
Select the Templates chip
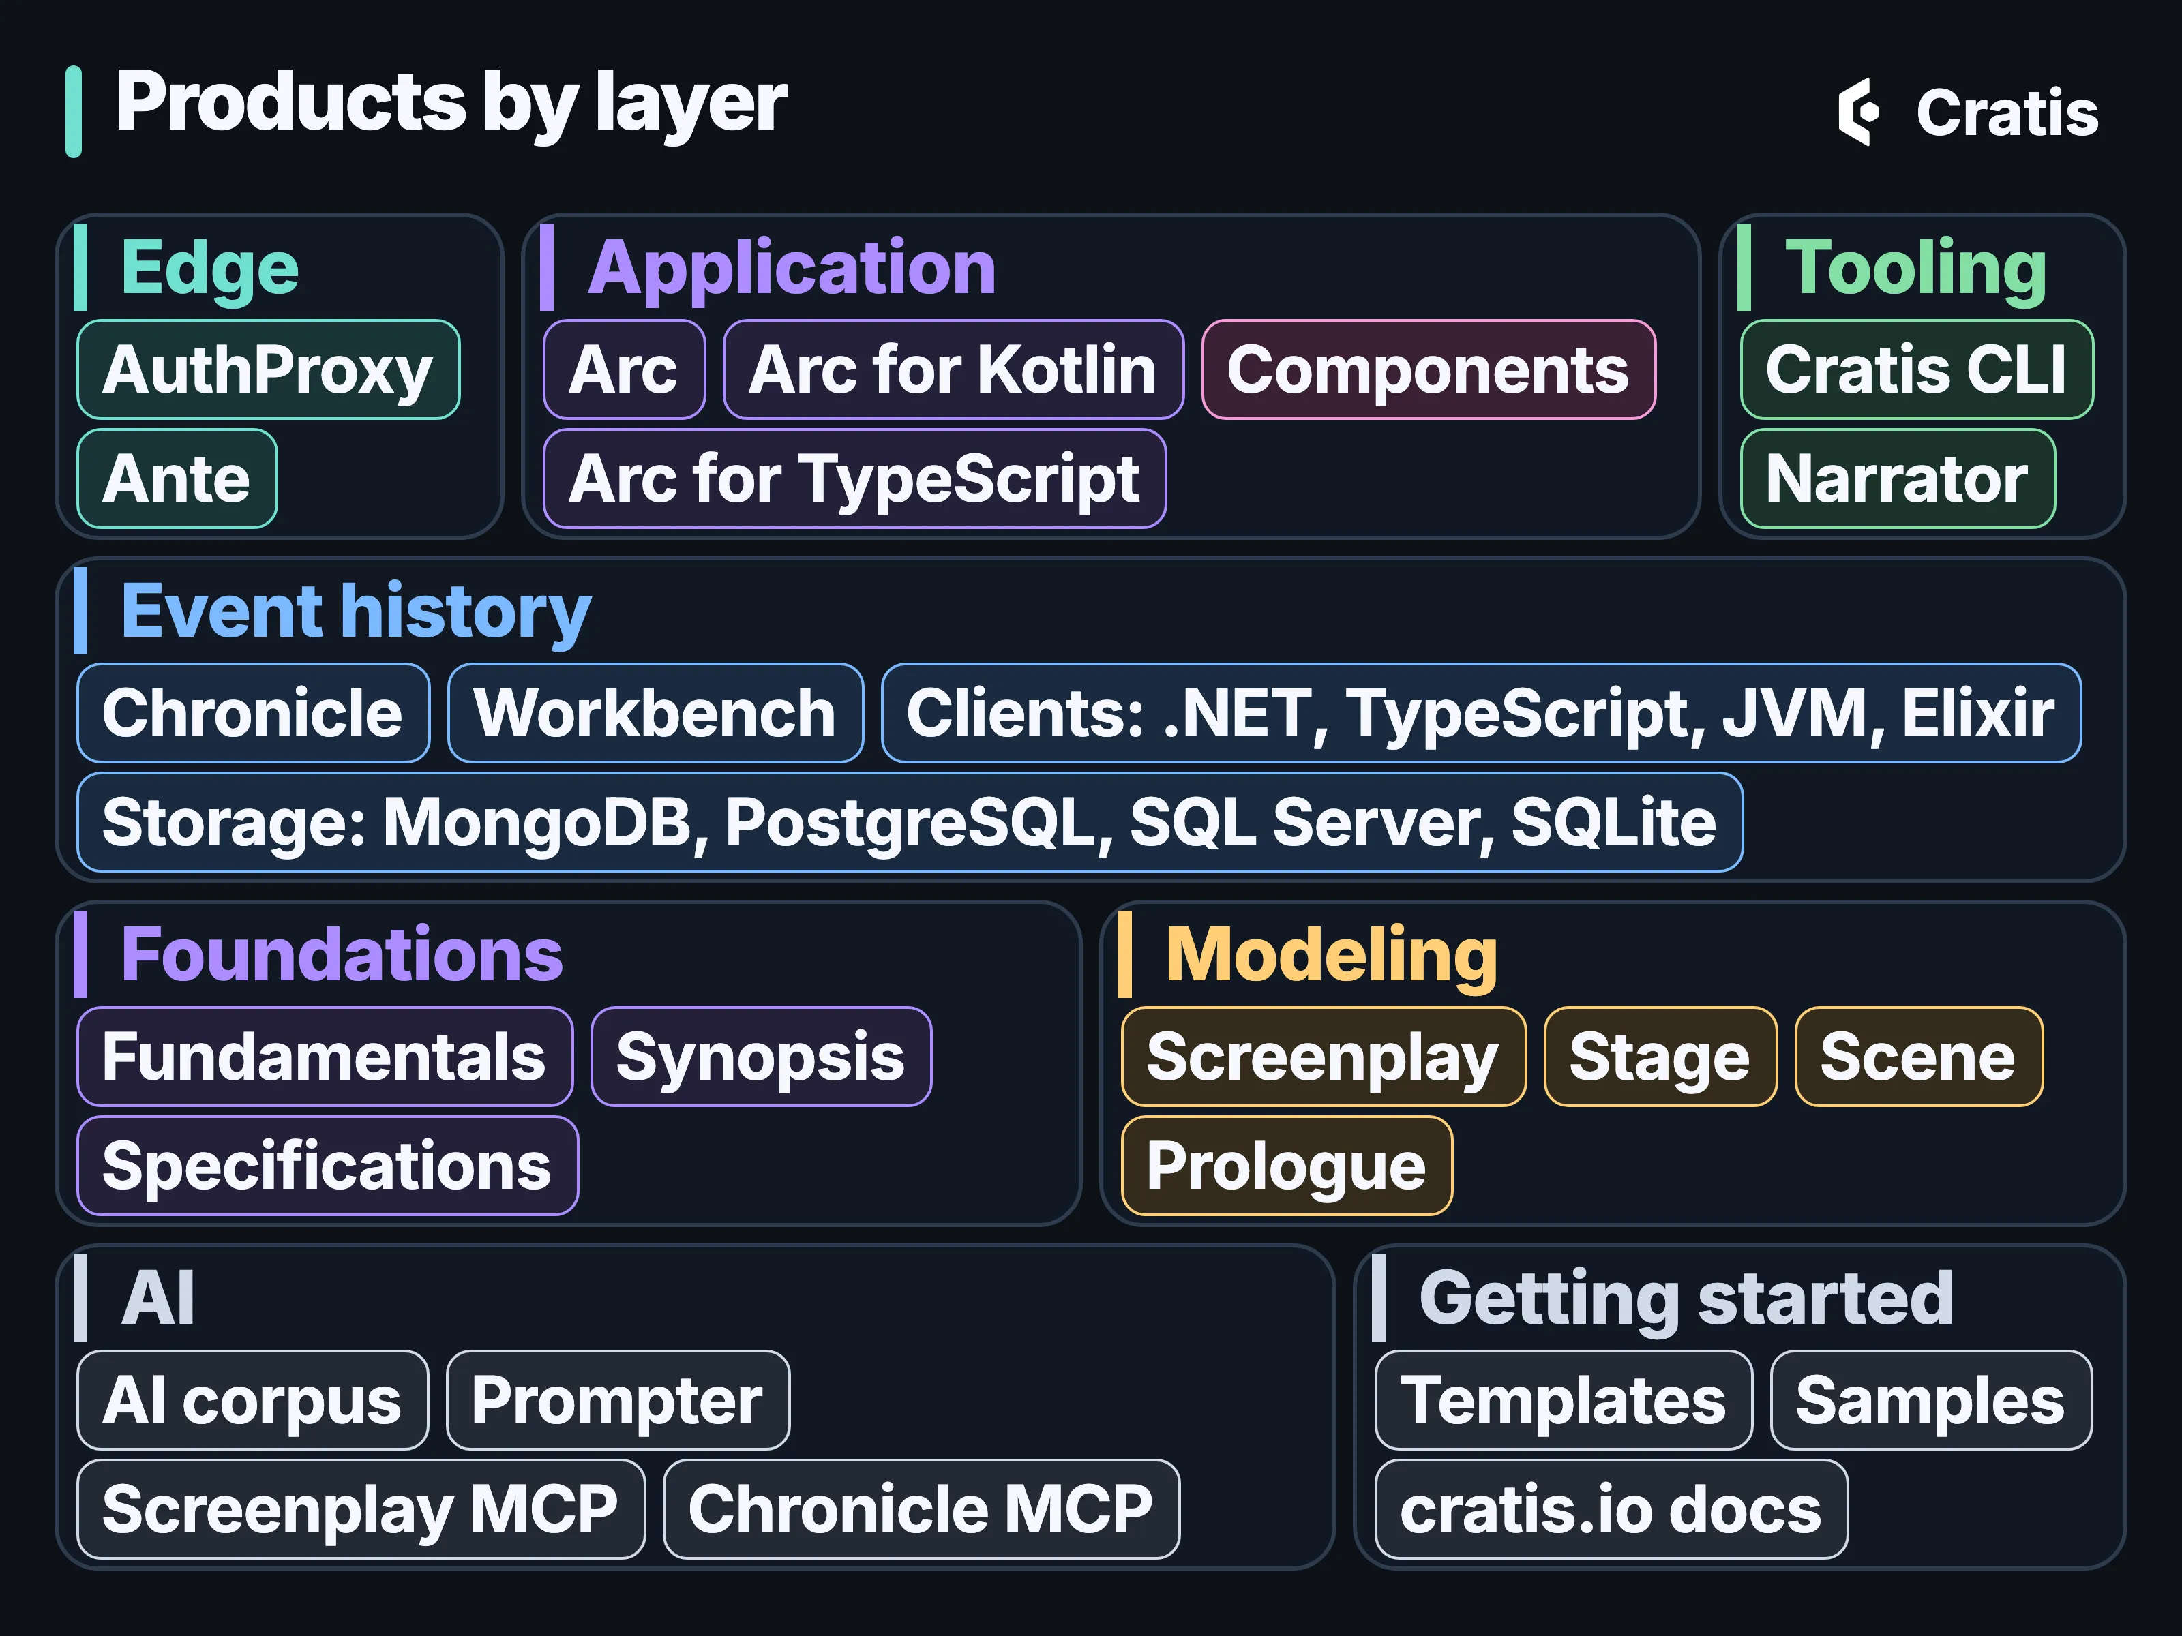point(1564,1400)
